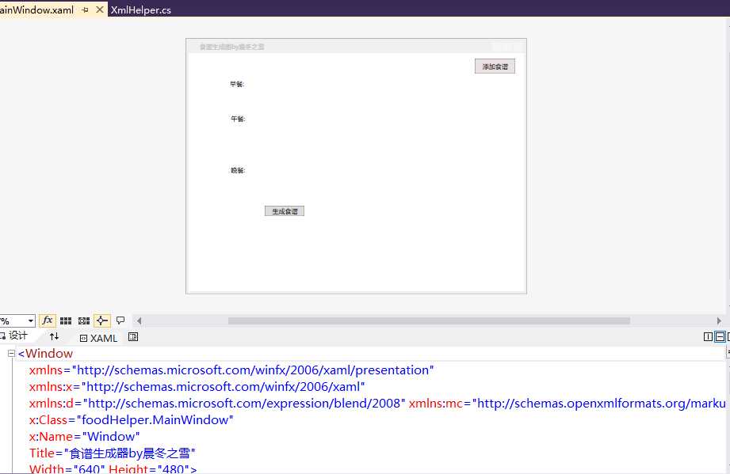This screenshot has width=730, height=474.
Task: Open the document outline icon beside XAML
Action: coord(133,337)
